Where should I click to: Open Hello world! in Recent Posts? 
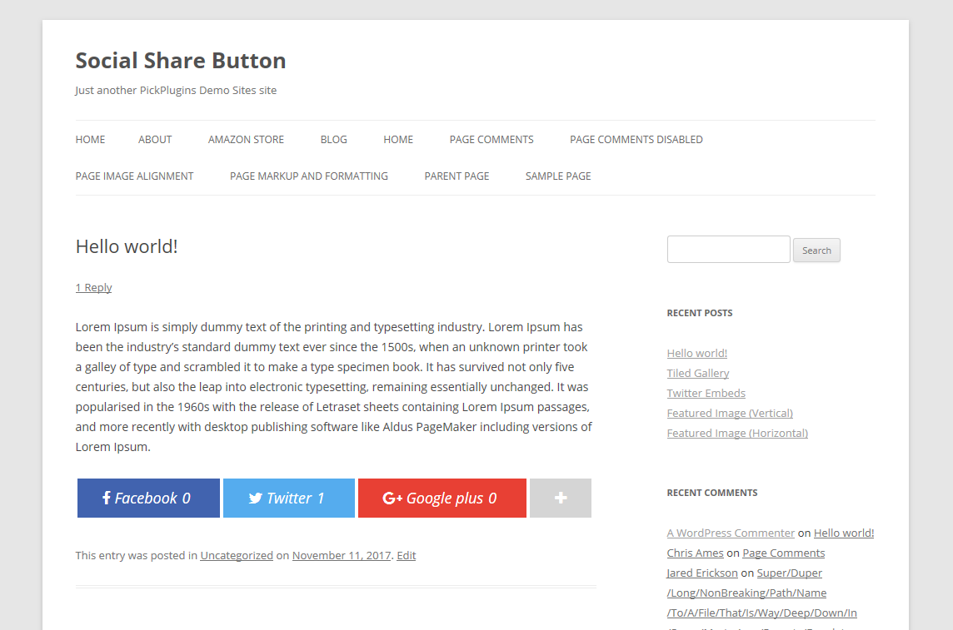coord(697,353)
